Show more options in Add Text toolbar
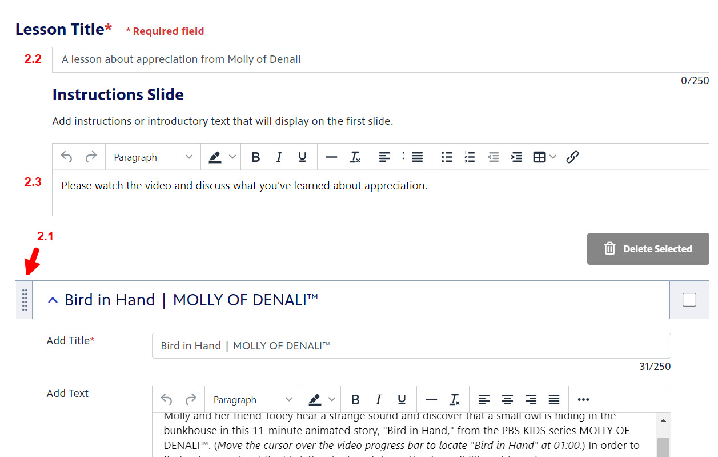 [583, 400]
